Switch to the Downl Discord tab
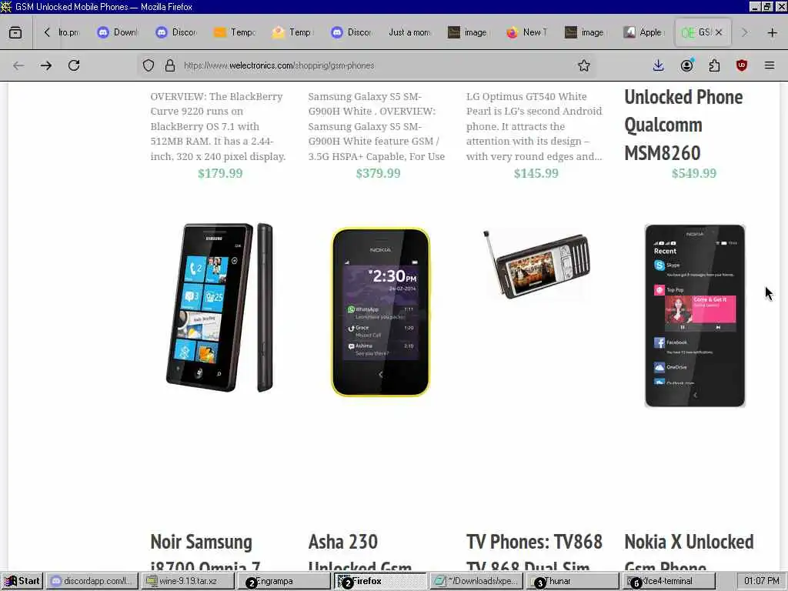Image resolution: width=788 pixels, height=591 pixels. click(118, 32)
